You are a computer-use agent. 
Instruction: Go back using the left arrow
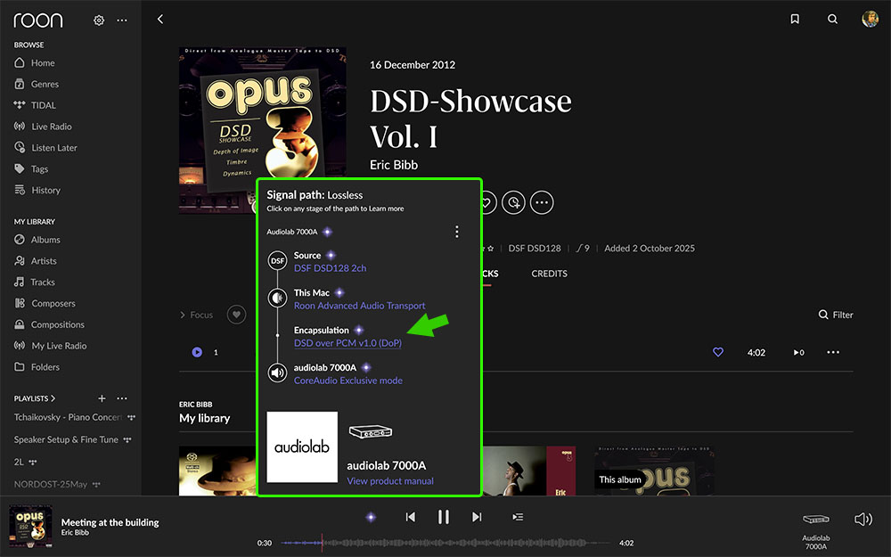click(x=159, y=19)
